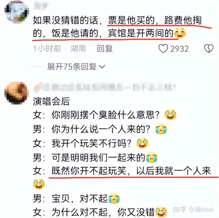
Task: Click the 知乎 @杨kimi watermark
Action: (193, 209)
